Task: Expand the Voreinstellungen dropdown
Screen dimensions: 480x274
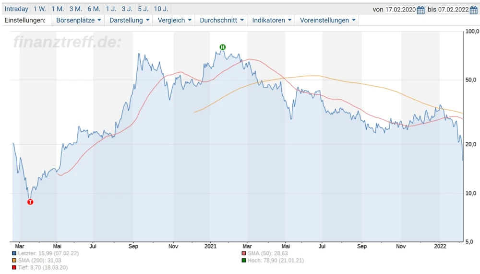Action: [328, 20]
